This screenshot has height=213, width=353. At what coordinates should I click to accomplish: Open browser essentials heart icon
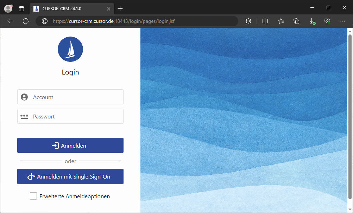(x=327, y=21)
